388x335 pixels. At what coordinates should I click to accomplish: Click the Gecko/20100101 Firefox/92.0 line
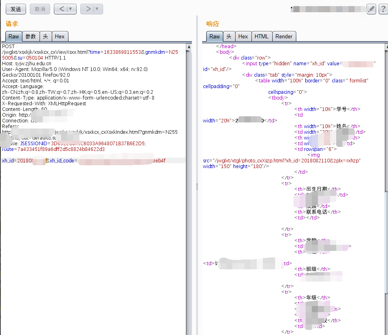[x=36, y=75]
